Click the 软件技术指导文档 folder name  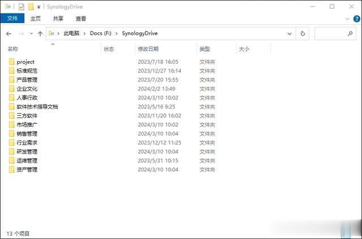pyautogui.click(x=37, y=107)
